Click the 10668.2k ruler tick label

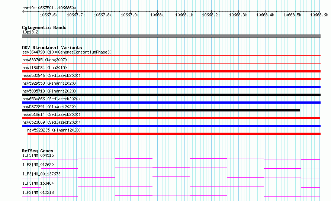click(x=211, y=15)
